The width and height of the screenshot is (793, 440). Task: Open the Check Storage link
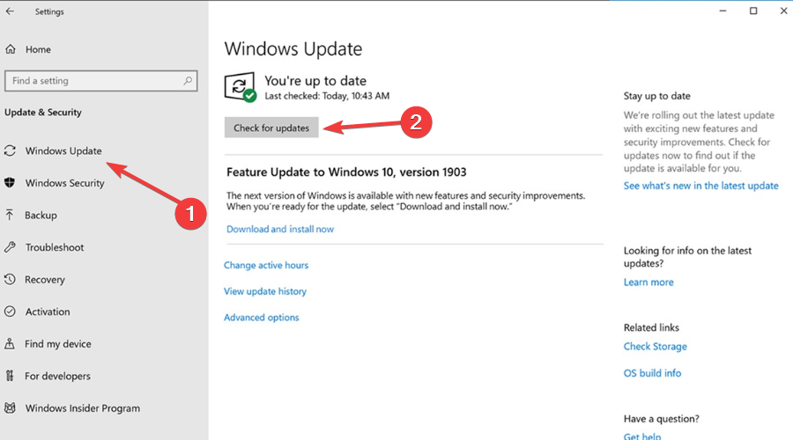coord(655,347)
